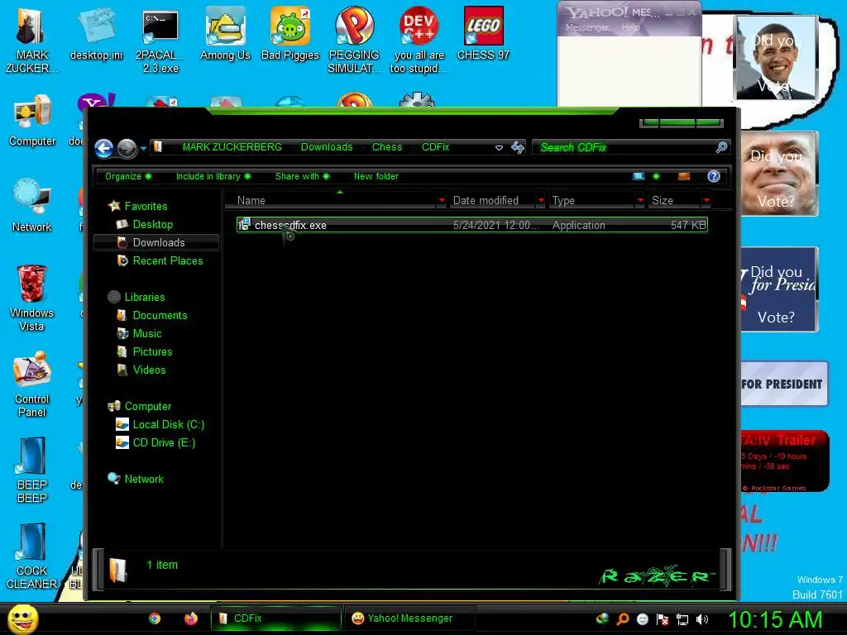
Task: Open the Size column filter dropdown
Action: (706, 200)
